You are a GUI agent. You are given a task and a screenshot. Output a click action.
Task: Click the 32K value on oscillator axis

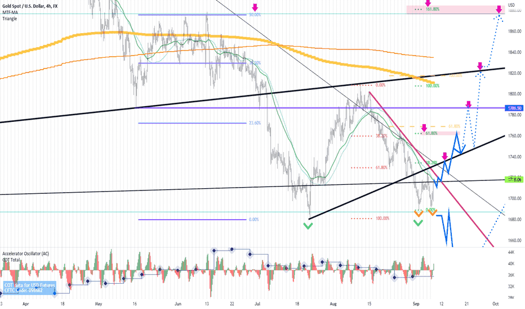point(511,287)
